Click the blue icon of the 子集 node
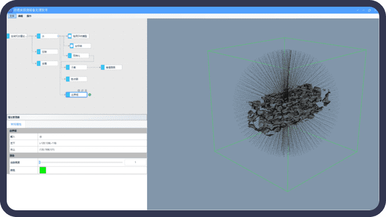The height and width of the screenshot is (217, 386). [x=68, y=67]
